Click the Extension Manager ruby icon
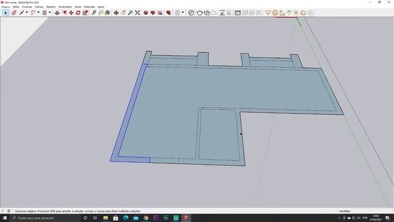394x222 pixels. pos(168,12)
